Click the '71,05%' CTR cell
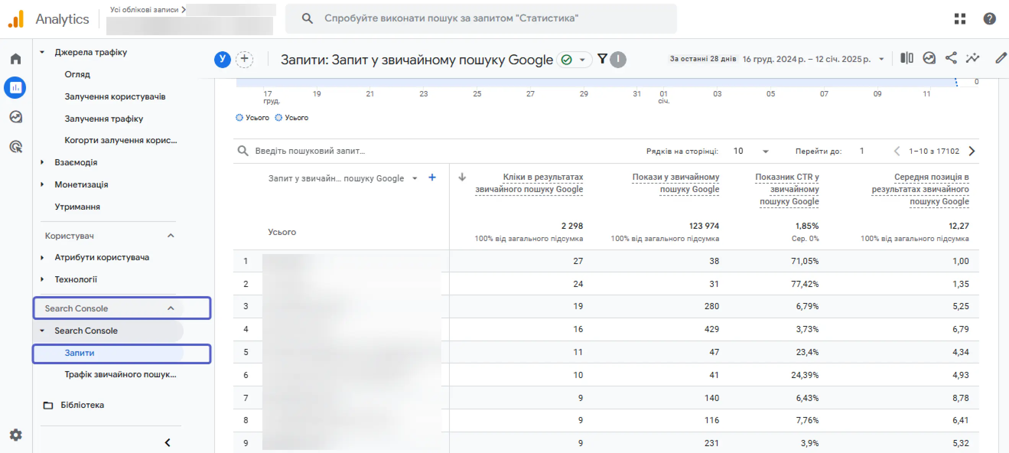 [x=804, y=261]
